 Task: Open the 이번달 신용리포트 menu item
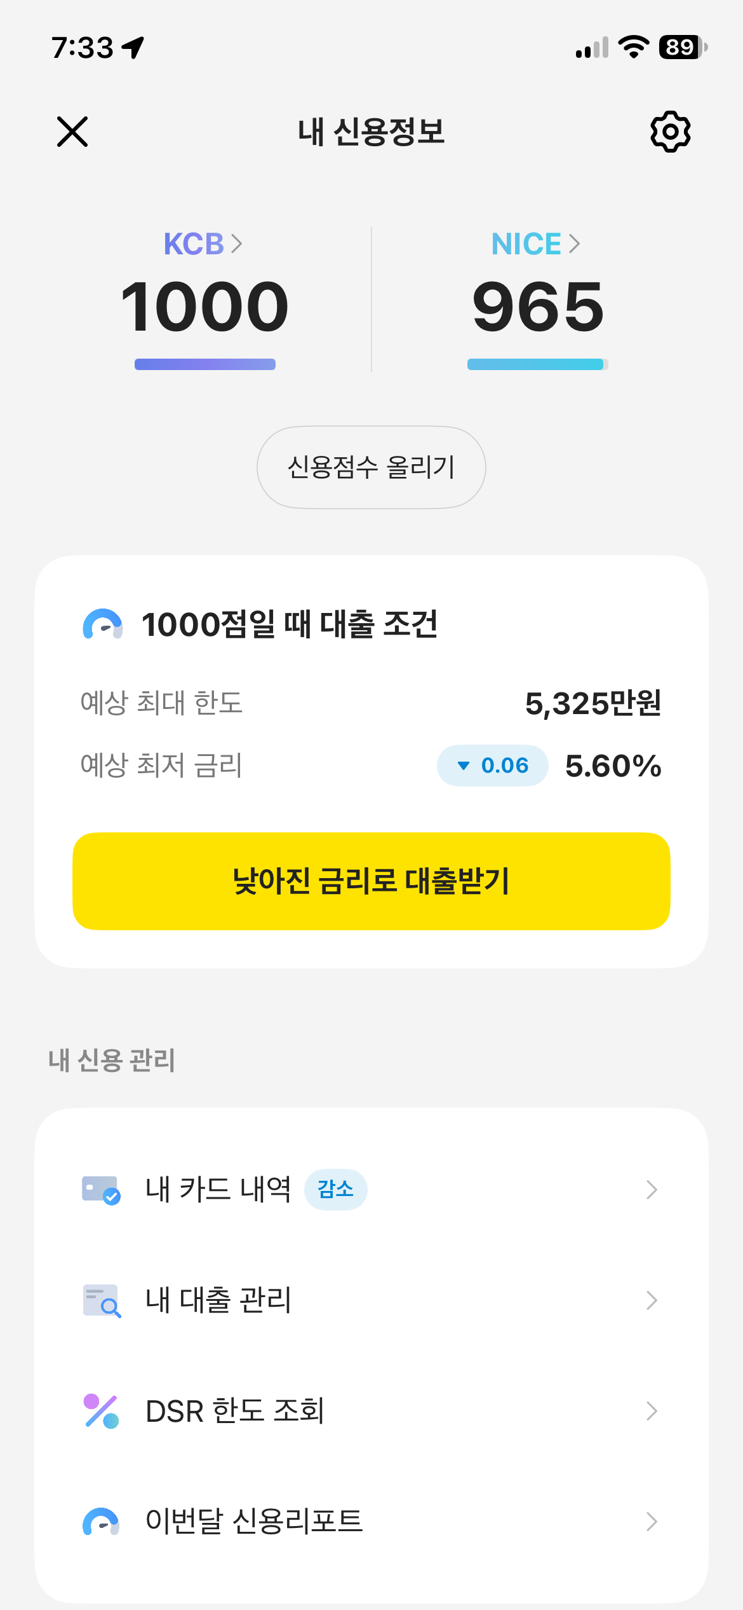click(371, 1522)
